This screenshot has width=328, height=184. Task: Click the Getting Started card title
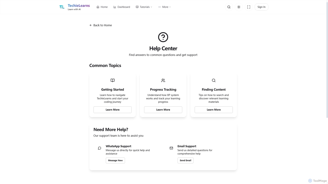112,89
